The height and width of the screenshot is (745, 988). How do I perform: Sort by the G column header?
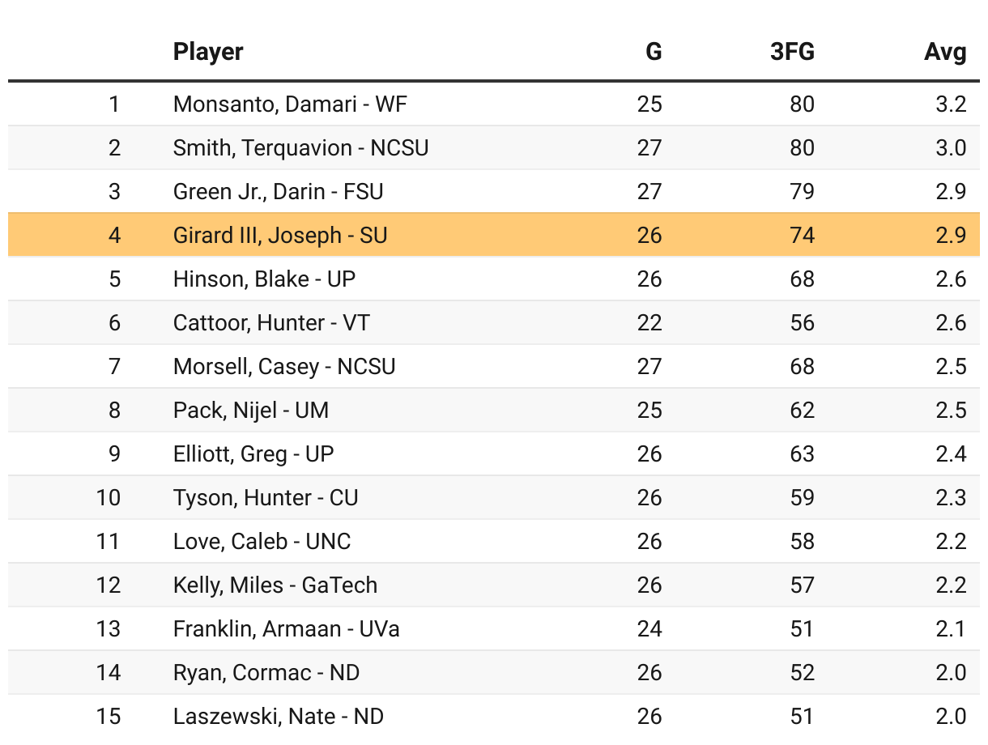[653, 53]
